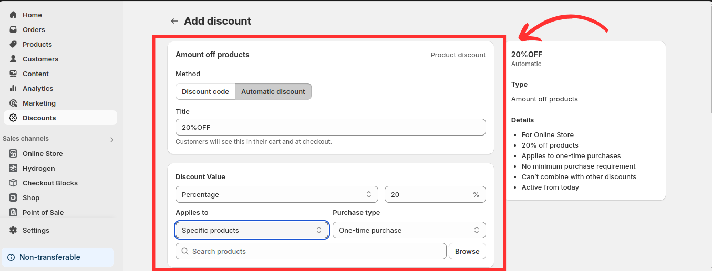Screen dimensions: 712x271
Task: Click the Browse button
Action: click(x=467, y=251)
